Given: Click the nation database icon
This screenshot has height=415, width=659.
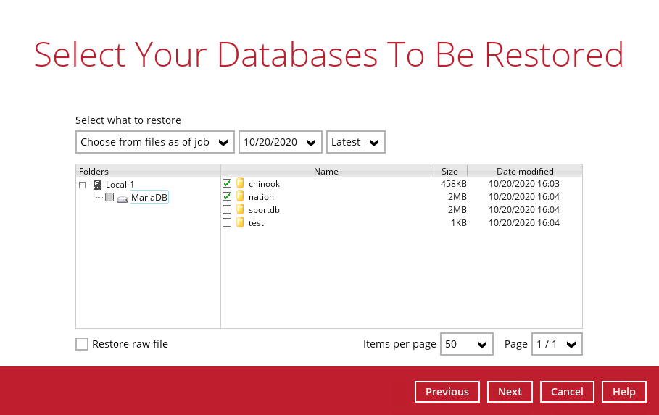Looking at the screenshot, I should [240, 197].
